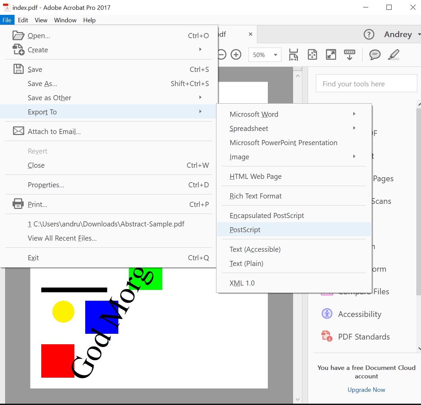This screenshot has width=421, height=405.
Task: Search in the Find your tools here field
Action: coord(366,83)
